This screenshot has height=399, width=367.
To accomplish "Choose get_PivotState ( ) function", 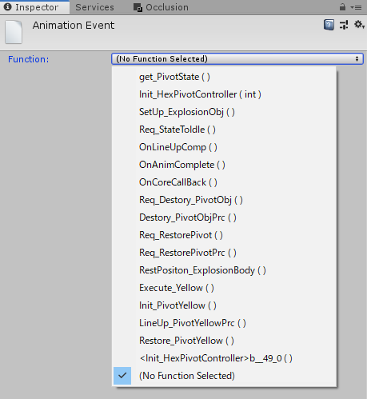I will (x=224, y=77).
